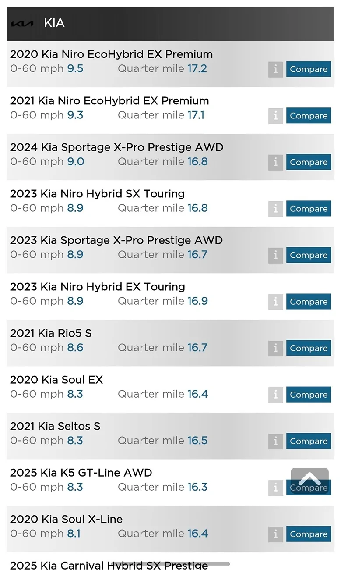Open 2025 Kia Carnival Hybrid SX Prestige
This screenshot has width=341, height=570.
pos(109,565)
